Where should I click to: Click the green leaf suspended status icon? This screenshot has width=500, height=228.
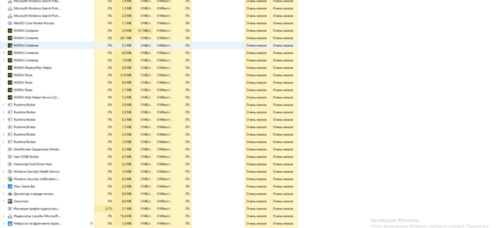click(91, 224)
